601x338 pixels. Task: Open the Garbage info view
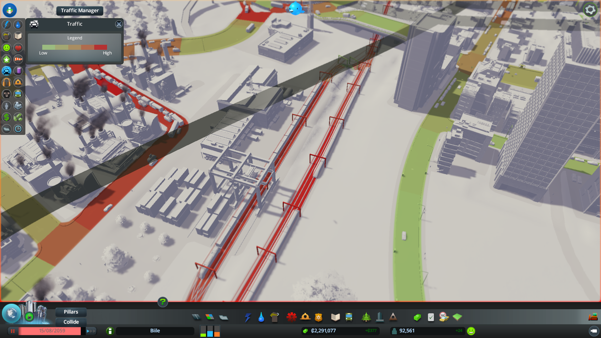pos(7,36)
